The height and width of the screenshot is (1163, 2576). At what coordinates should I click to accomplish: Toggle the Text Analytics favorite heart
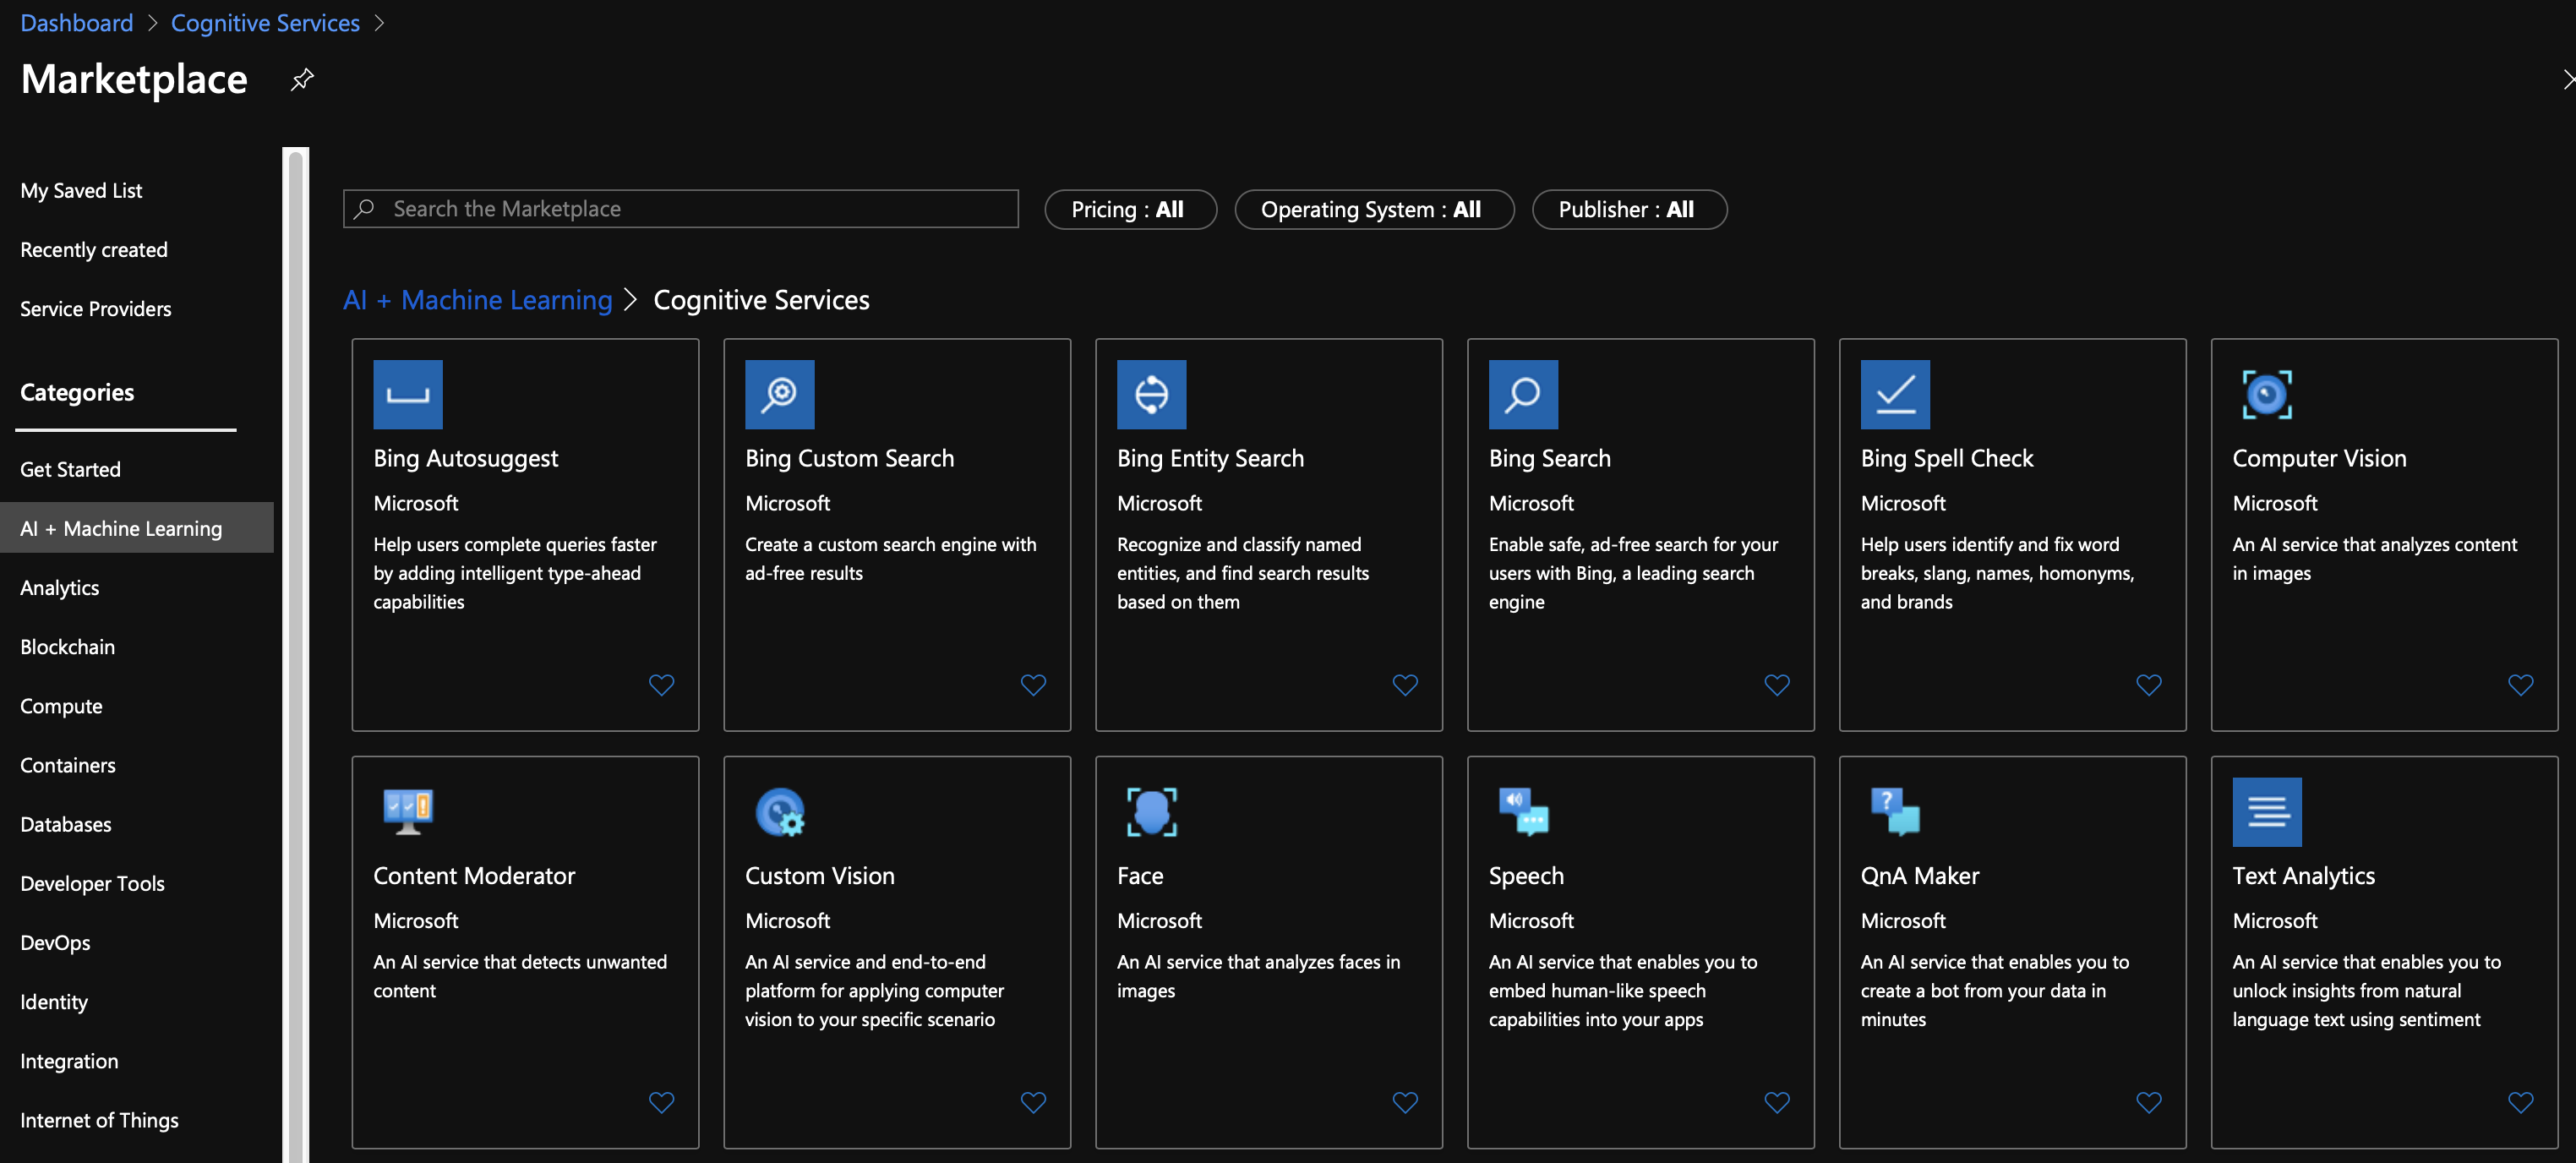(2522, 1102)
